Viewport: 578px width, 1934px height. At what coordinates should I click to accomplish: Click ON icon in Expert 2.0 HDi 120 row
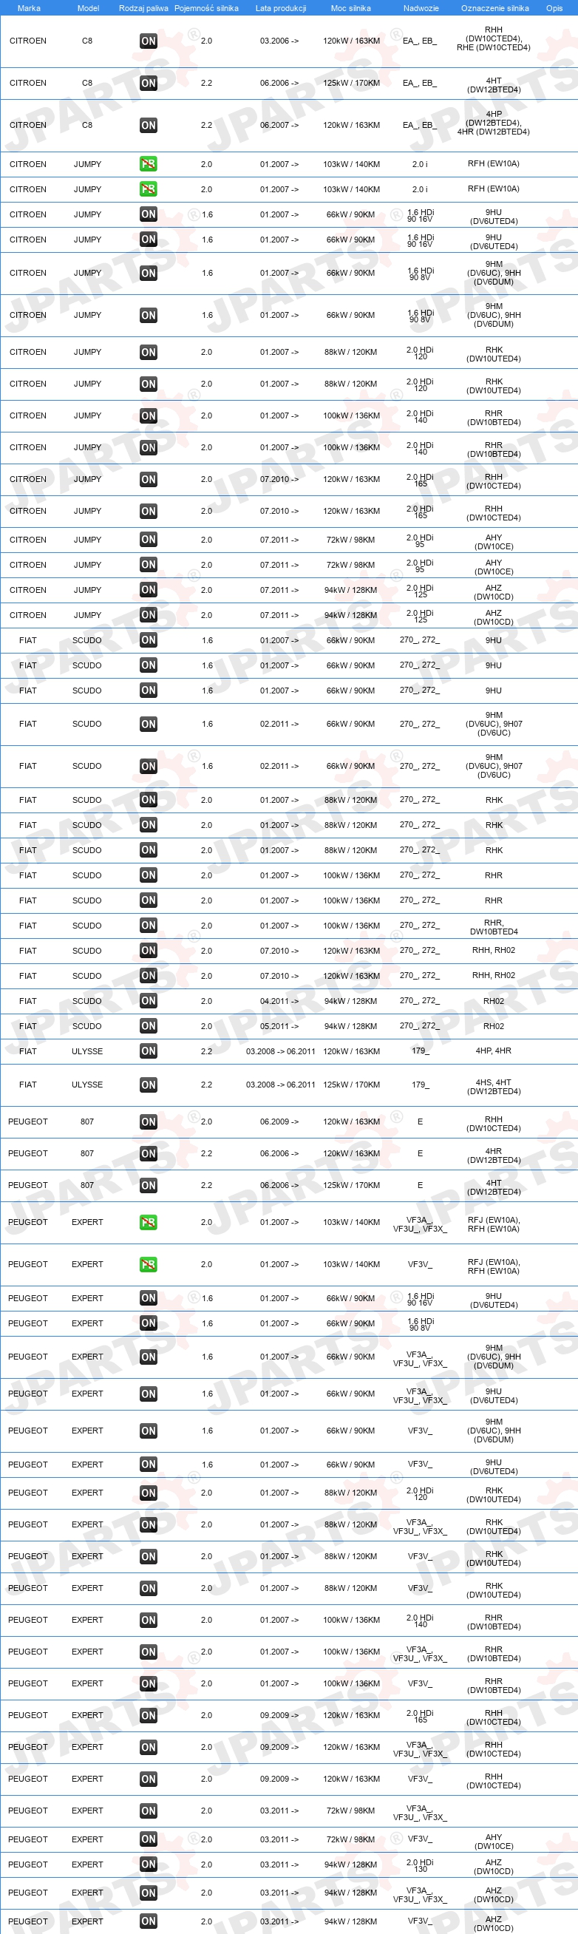point(149,1493)
